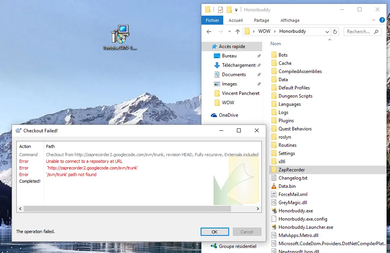Select the Data folder
This screenshot has width=390, height=253.
[x=283, y=80]
